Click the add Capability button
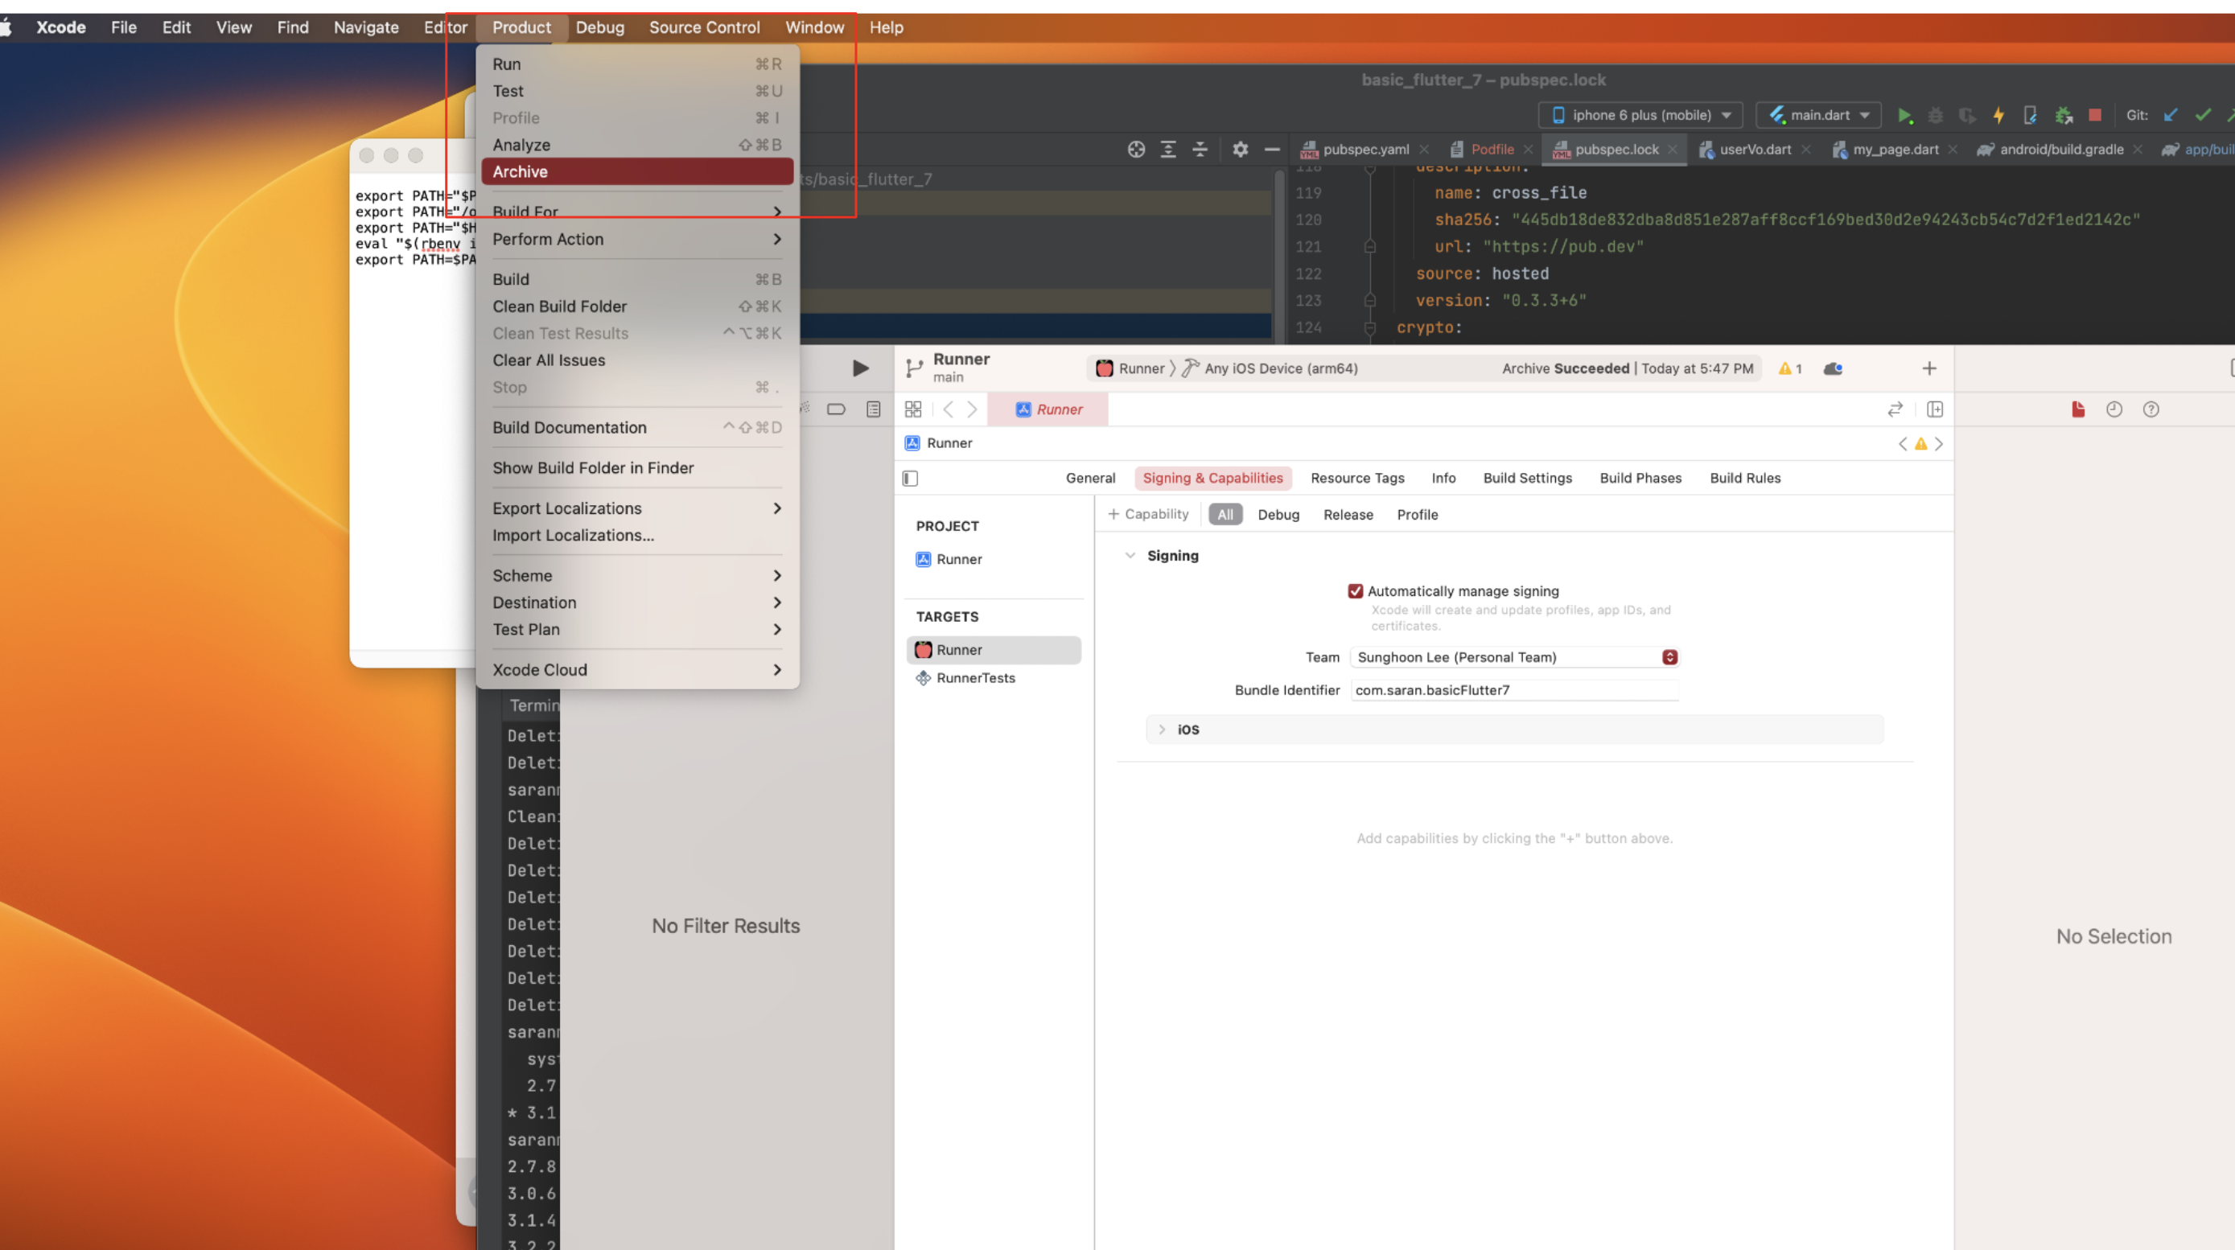This screenshot has width=2235, height=1250. click(1148, 515)
